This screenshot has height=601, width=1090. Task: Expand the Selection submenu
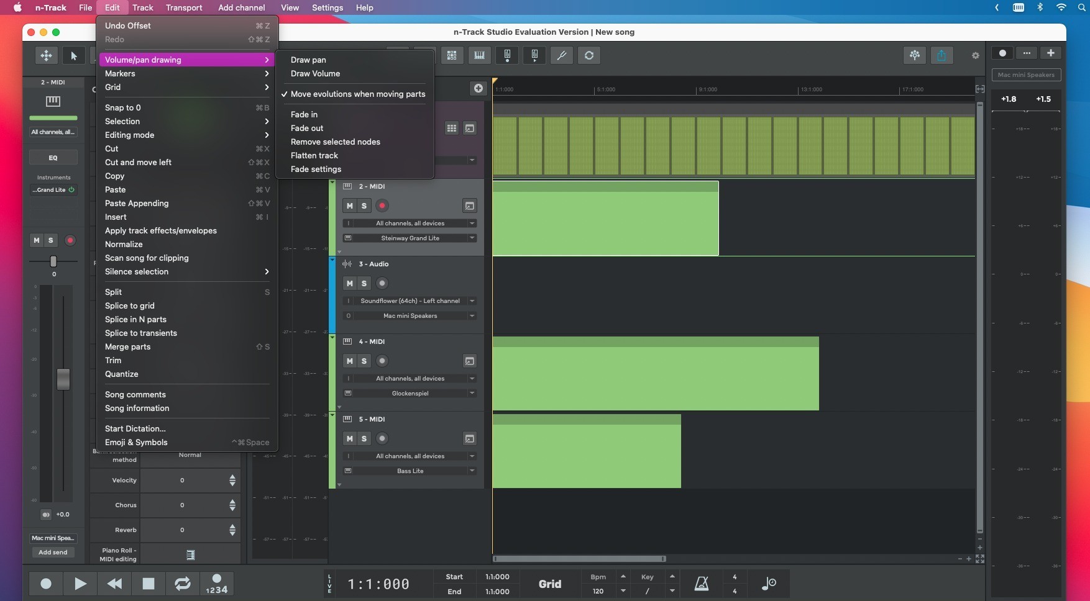[186, 121]
